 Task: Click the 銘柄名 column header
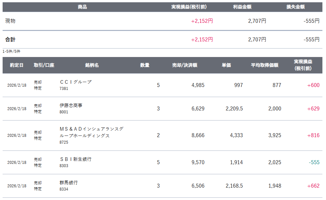click(x=92, y=65)
